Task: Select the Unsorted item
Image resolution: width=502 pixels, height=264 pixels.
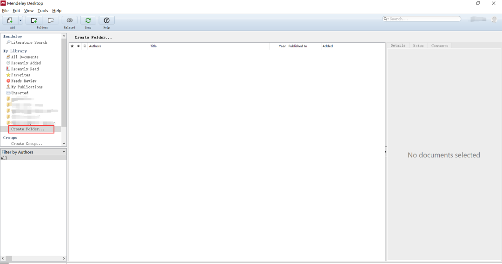Action: [20, 93]
